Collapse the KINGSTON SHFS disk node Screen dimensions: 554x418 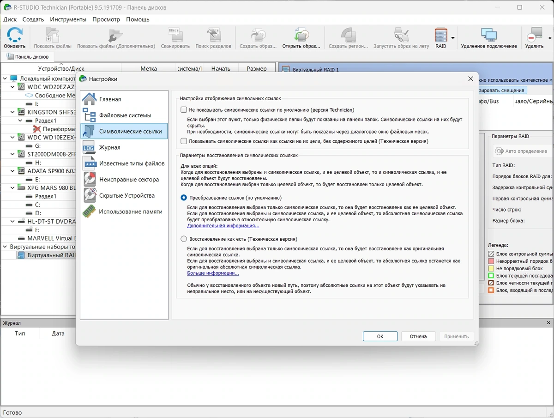coord(13,112)
